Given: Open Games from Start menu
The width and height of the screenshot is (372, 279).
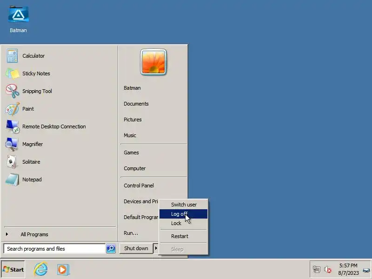Looking at the screenshot, I should (131, 153).
